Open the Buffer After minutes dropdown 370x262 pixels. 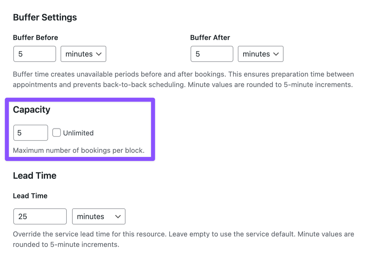coord(260,54)
